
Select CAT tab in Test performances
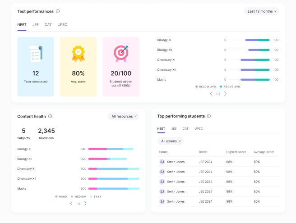tap(48, 25)
